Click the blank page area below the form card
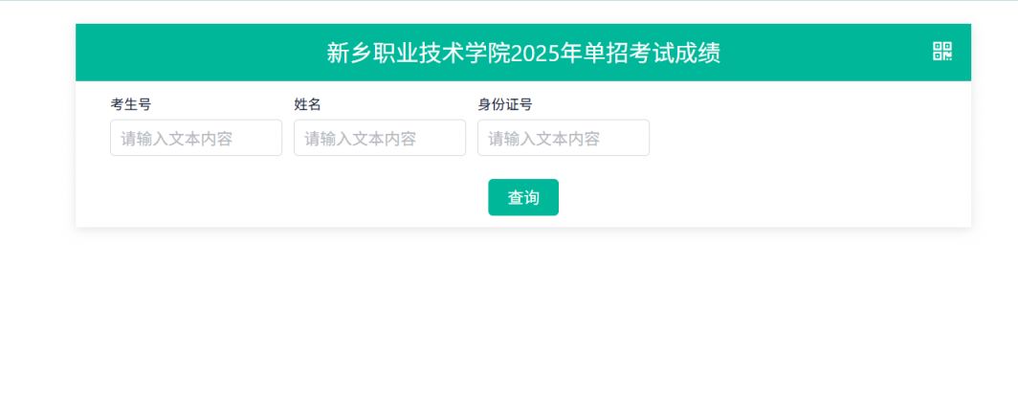Screen dimensions: 1018x397 pos(523,311)
